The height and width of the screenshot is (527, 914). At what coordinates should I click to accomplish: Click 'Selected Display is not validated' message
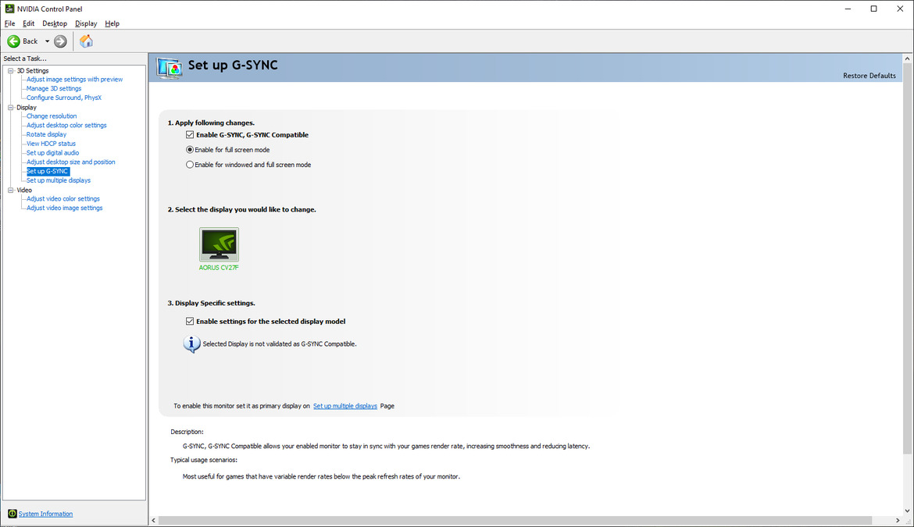[x=279, y=344]
